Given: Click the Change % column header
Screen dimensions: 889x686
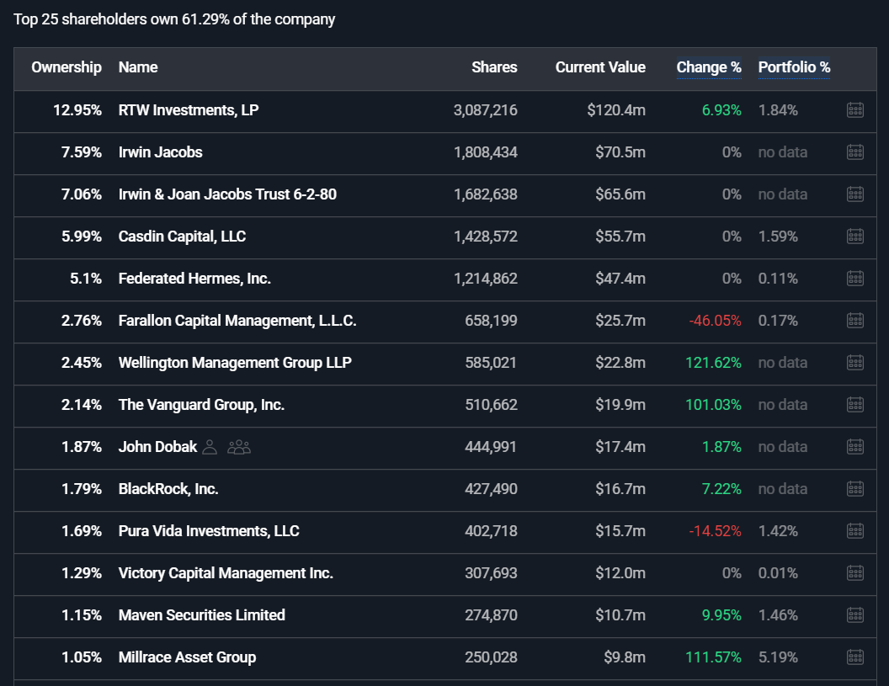Looking at the screenshot, I should pos(709,67).
